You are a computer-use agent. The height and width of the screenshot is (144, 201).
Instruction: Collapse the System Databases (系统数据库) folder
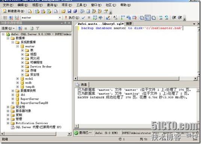[x=13, y=42]
